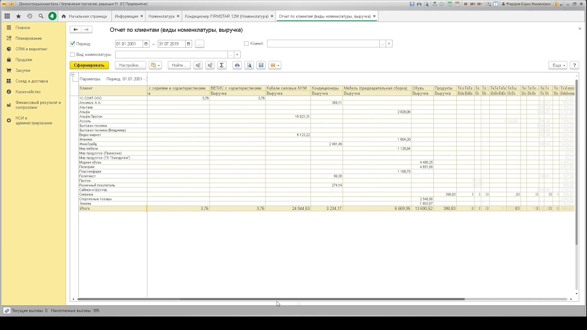Open the standard period selection ellipsis button
Image resolution: width=587 pixels, height=330 pixels.
(199, 44)
